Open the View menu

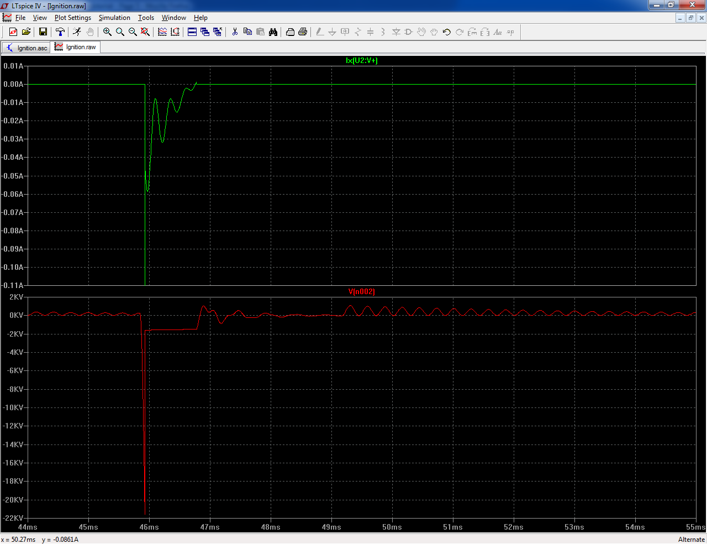click(40, 18)
